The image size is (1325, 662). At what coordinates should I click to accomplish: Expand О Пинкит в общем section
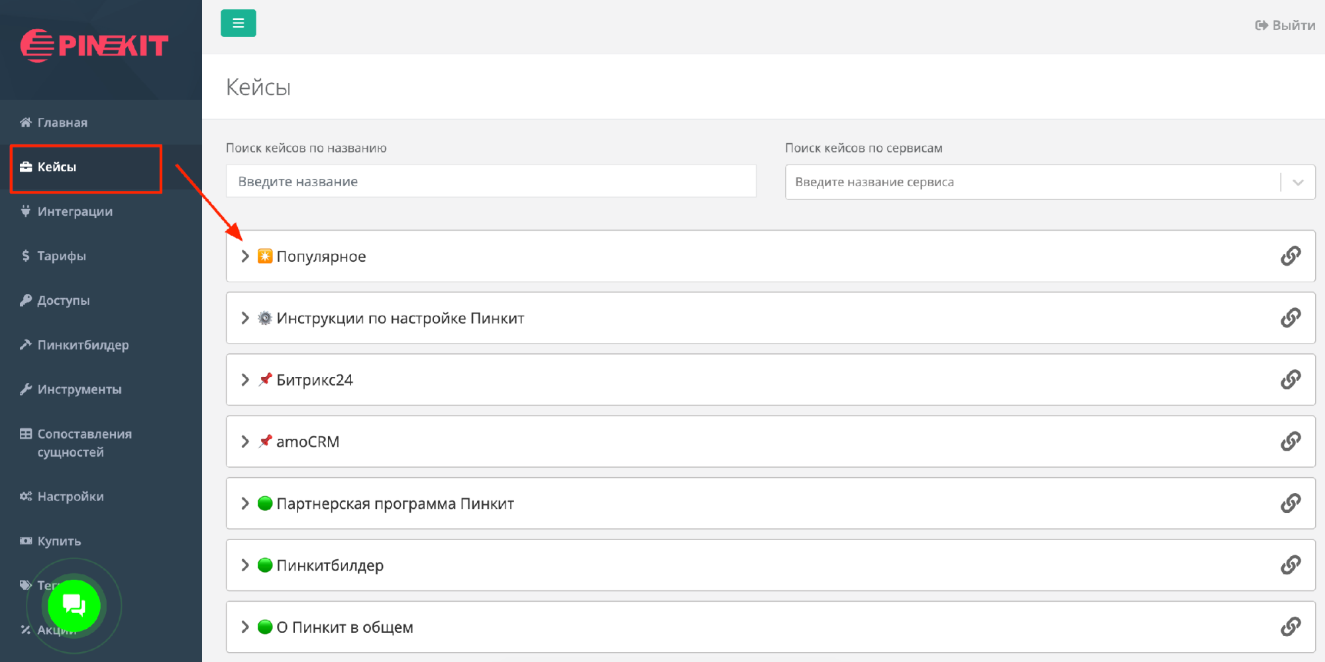245,627
